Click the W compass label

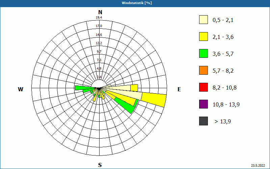21,89
